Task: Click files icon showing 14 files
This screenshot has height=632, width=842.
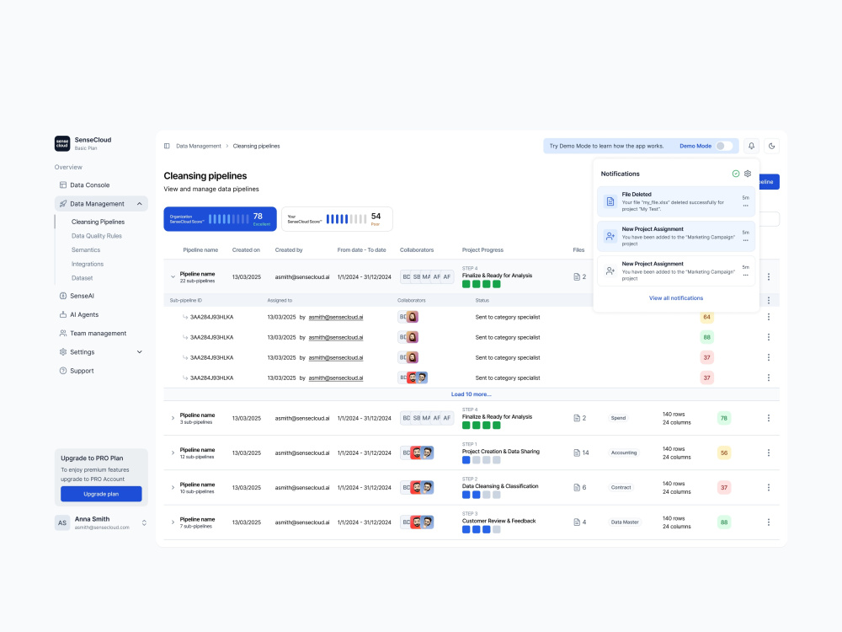Action: click(577, 453)
